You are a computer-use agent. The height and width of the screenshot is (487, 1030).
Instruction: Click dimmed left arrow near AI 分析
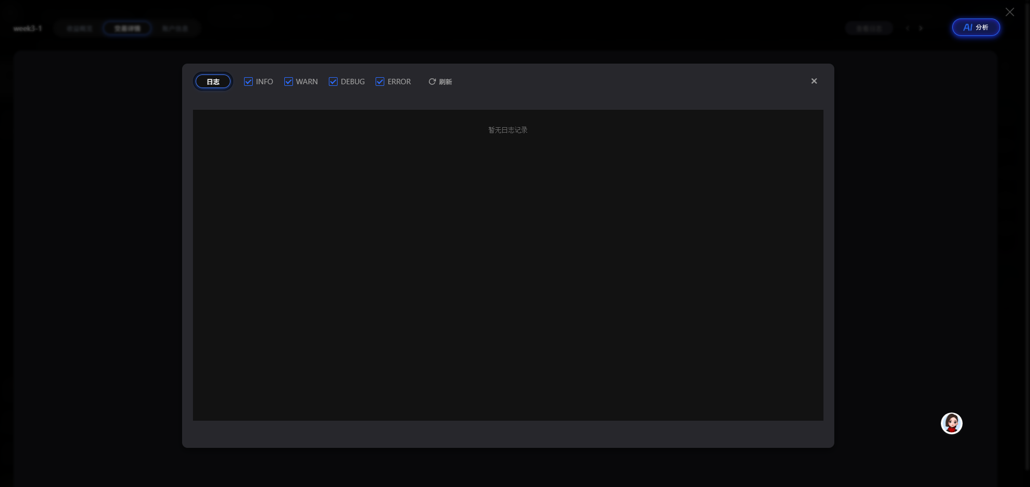pos(907,28)
